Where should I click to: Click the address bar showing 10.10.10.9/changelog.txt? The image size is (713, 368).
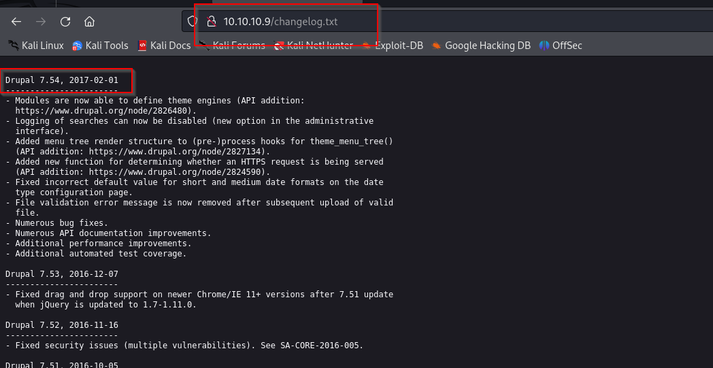point(280,21)
